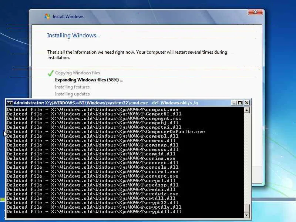Click the line deleting compmgmt.msc

[94, 118]
